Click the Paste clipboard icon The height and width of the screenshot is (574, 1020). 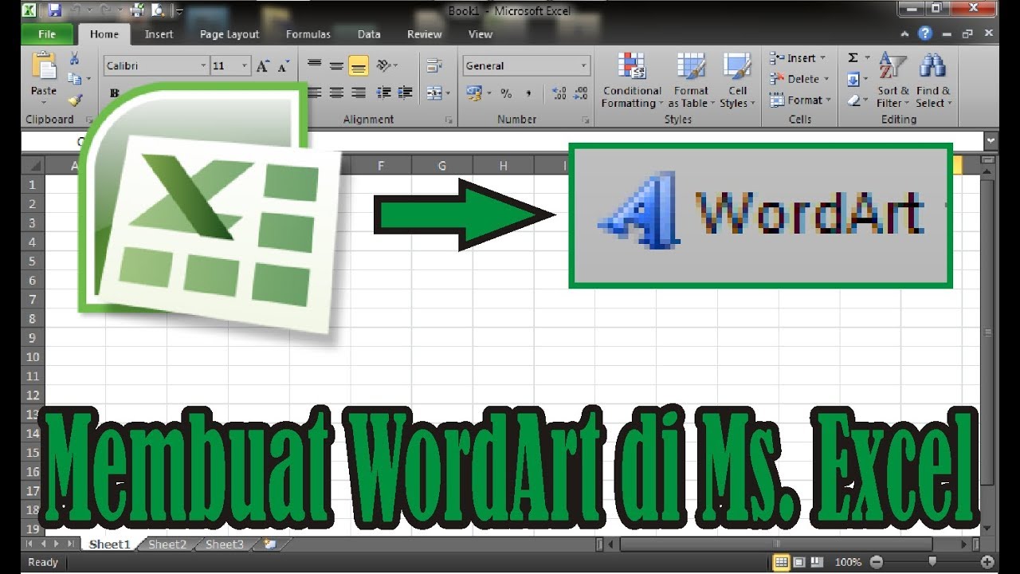tap(43, 66)
